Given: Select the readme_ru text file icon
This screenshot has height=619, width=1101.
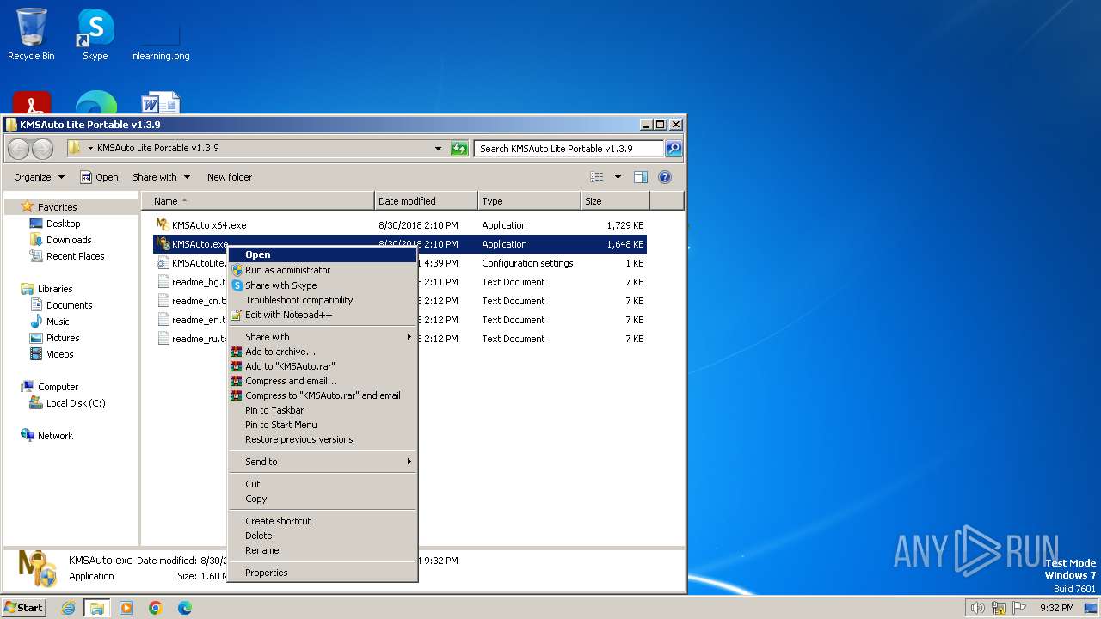Looking at the screenshot, I should [163, 338].
